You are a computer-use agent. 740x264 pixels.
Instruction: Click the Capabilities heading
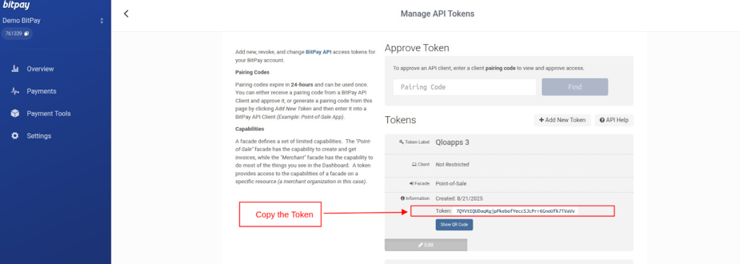click(x=249, y=128)
